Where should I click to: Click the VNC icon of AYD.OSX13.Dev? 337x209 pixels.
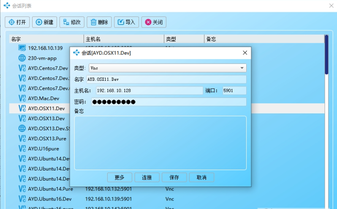pyautogui.click(x=22, y=118)
